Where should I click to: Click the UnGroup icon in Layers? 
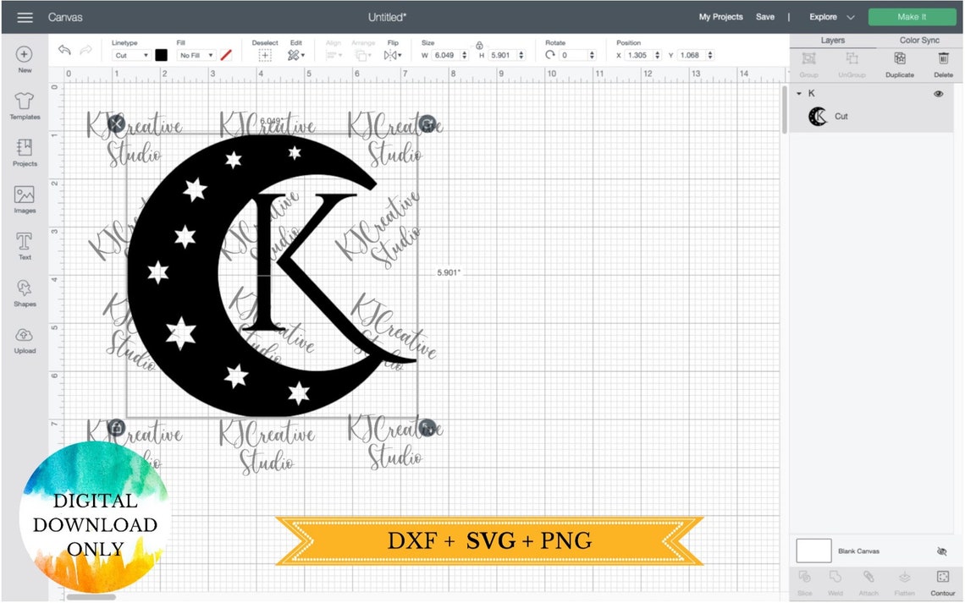[852, 58]
